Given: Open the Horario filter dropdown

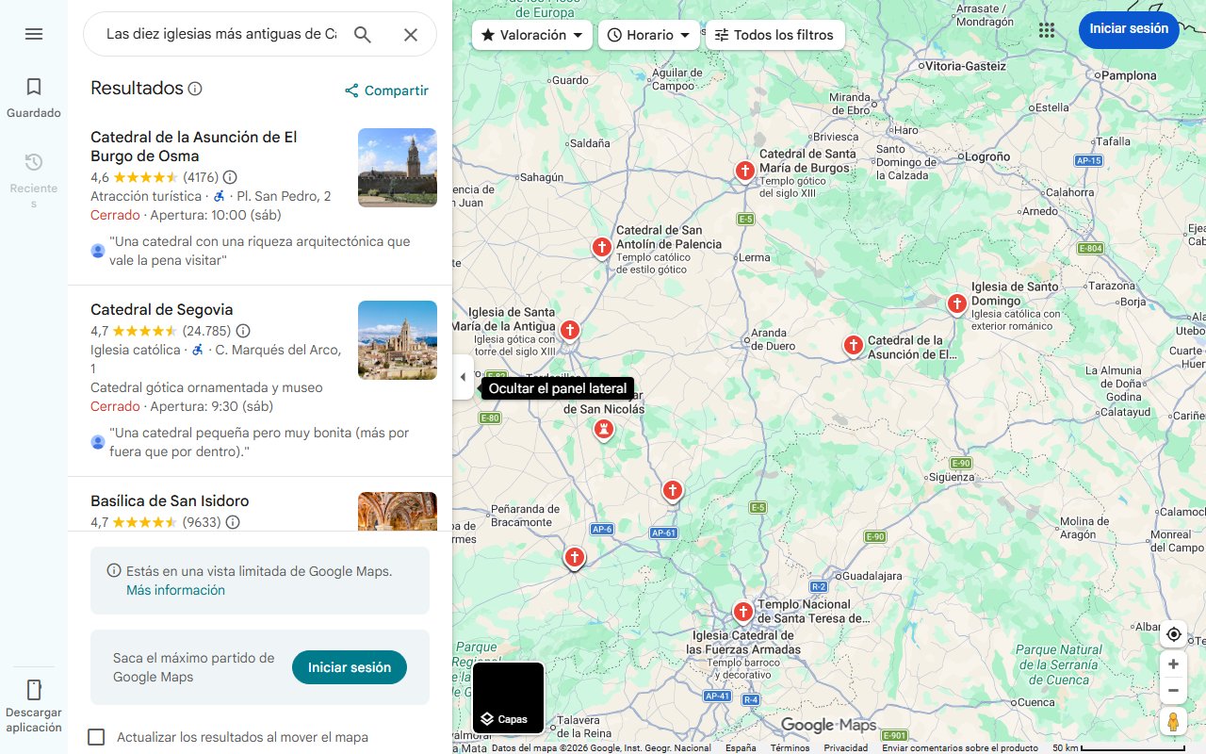Looking at the screenshot, I should tap(649, 35).
